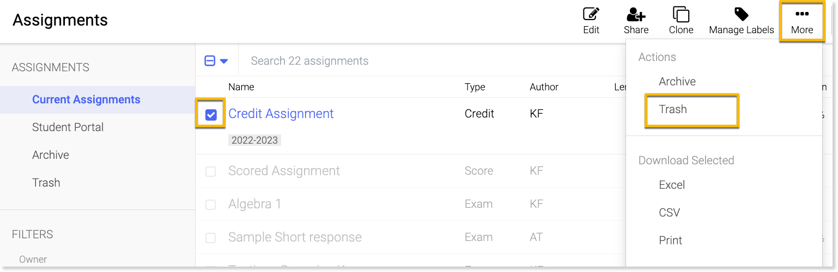Check the Scored Assignment checkbox
This screenshot has height=272, width=838.
pos(210,172)
